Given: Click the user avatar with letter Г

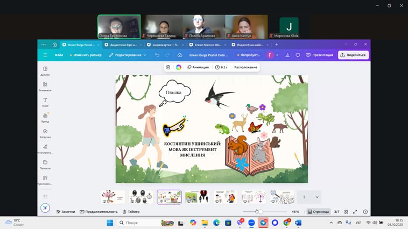Looking at the screenshot, I should click(x=270, y=55).
